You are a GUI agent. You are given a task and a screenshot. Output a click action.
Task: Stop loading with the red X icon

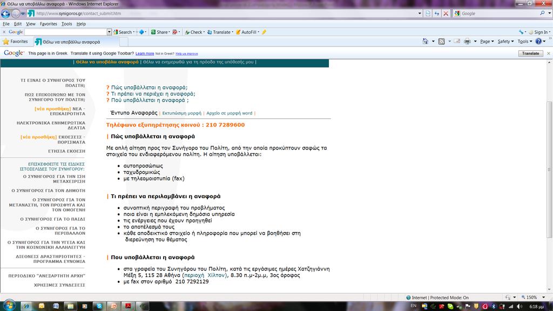[x=446, y=13]
